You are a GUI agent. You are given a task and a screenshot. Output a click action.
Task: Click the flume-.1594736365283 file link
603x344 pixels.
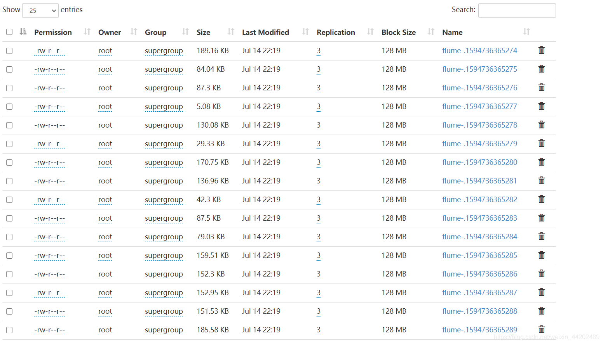pos(479,218)
